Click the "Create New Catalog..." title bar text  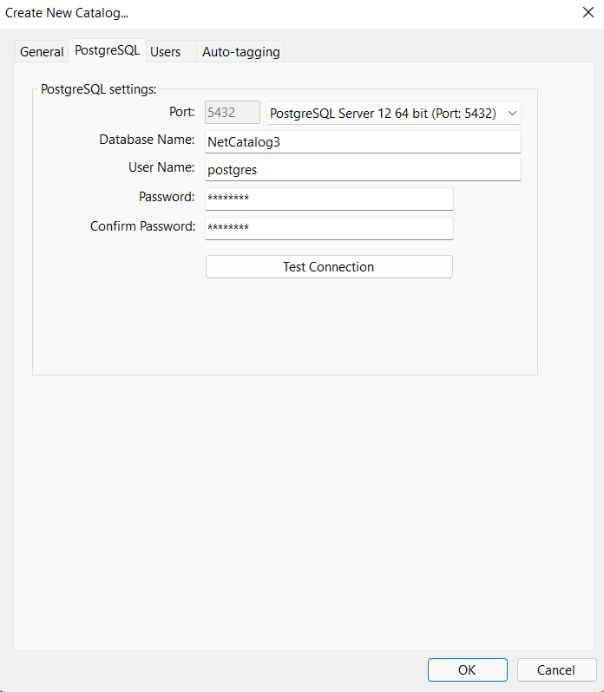(67, 14)
